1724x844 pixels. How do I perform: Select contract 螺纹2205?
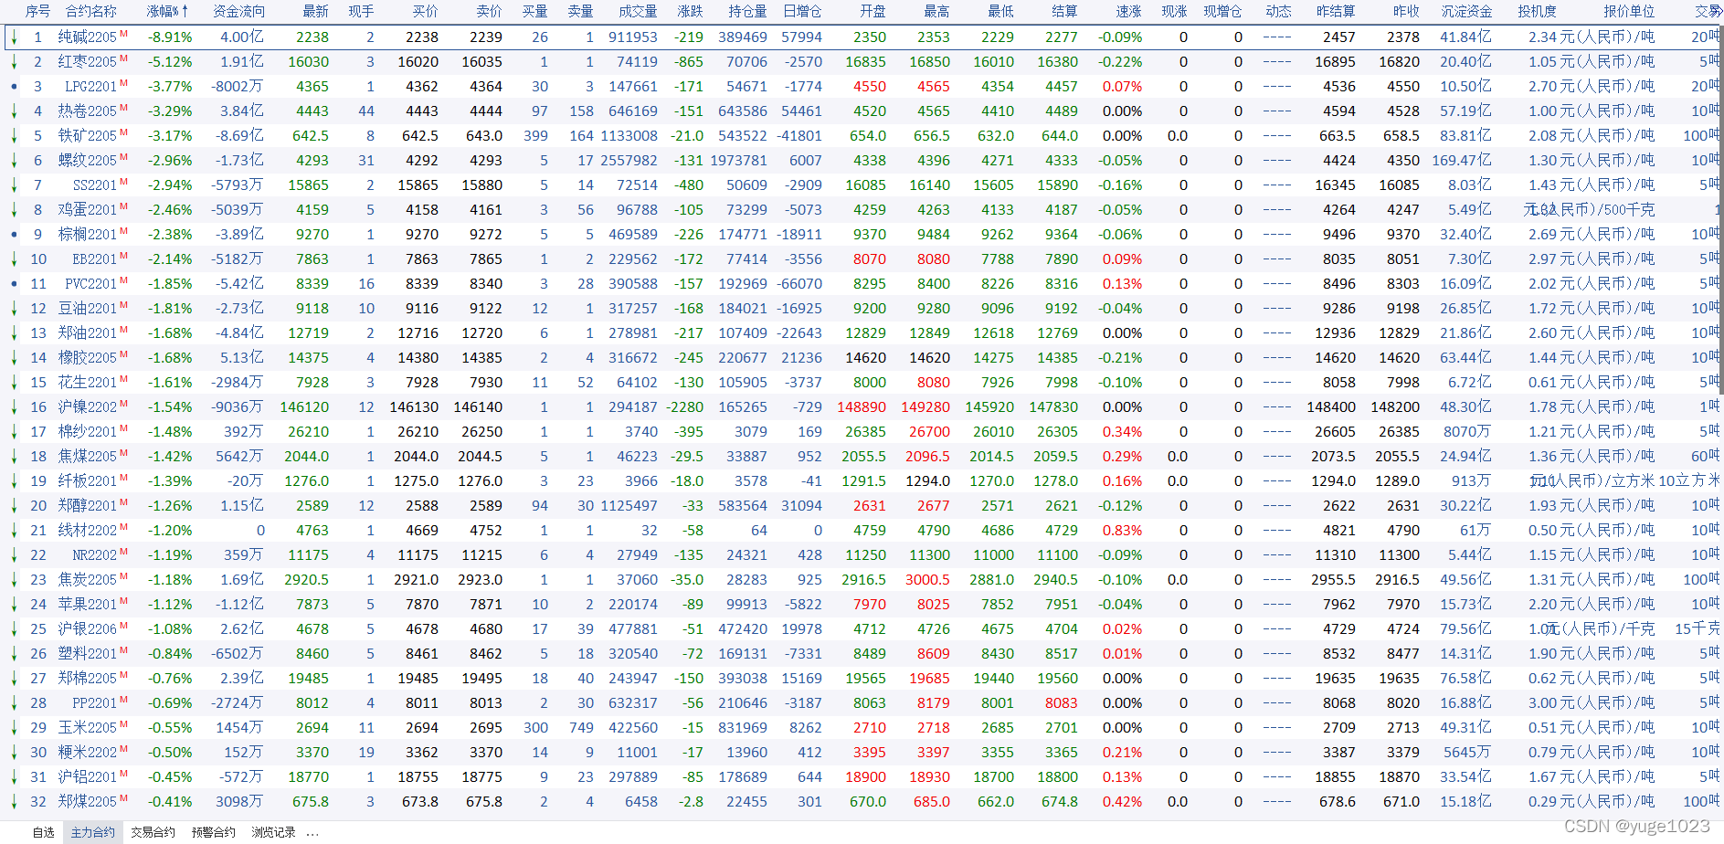[88, 161]
